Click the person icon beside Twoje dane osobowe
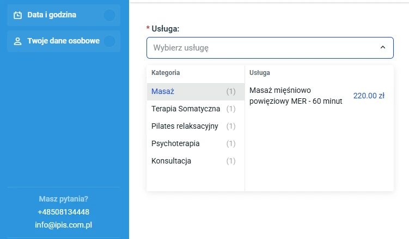This screenshot has height=239, width=409. (18, 41)
